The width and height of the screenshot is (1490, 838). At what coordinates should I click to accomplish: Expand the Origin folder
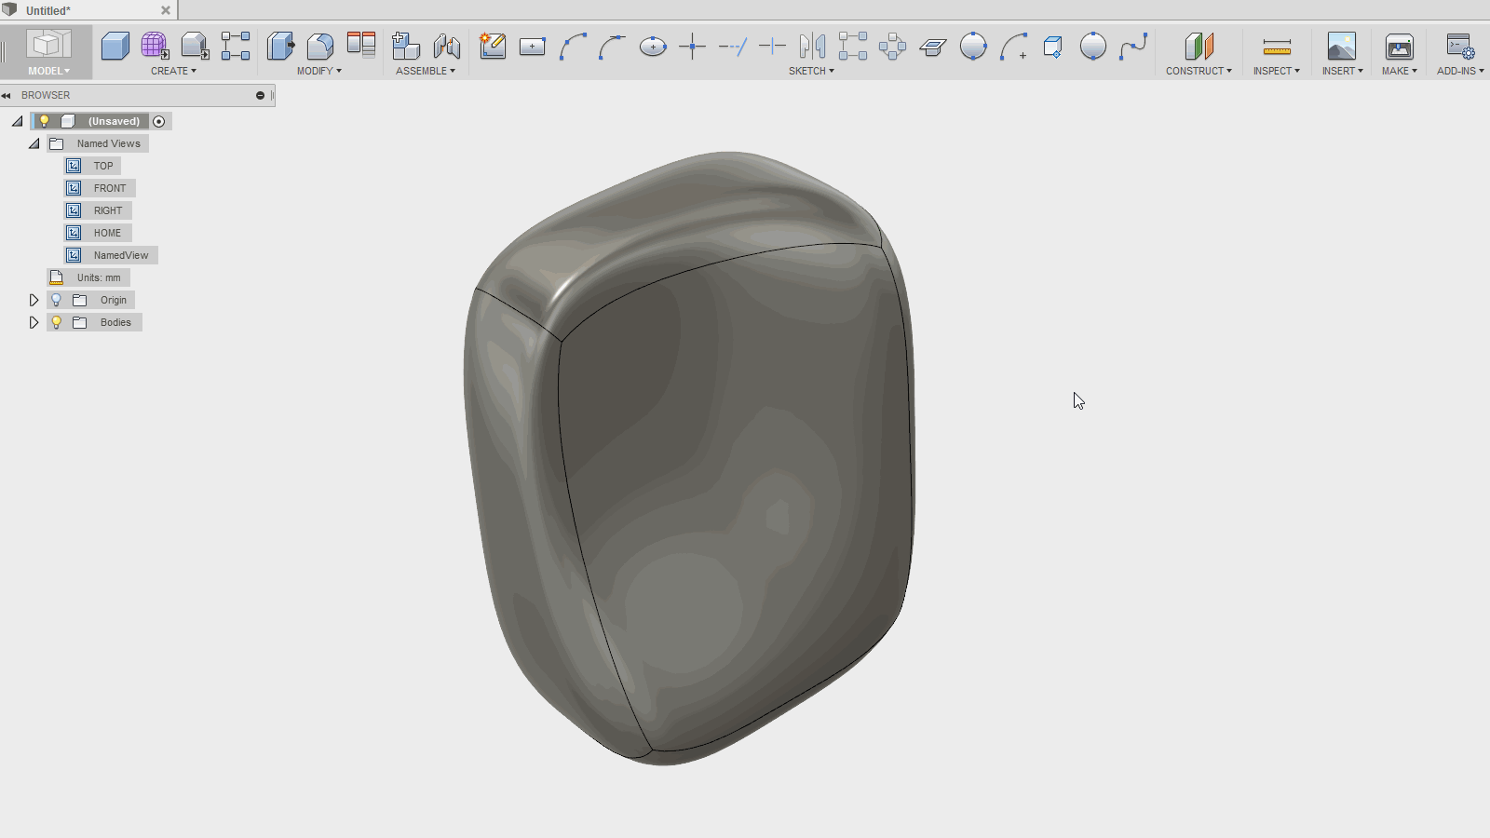[x=34, y=300]
